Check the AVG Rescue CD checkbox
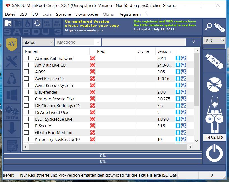The width and height of the screenshot is (229, 182). (26, 78)
